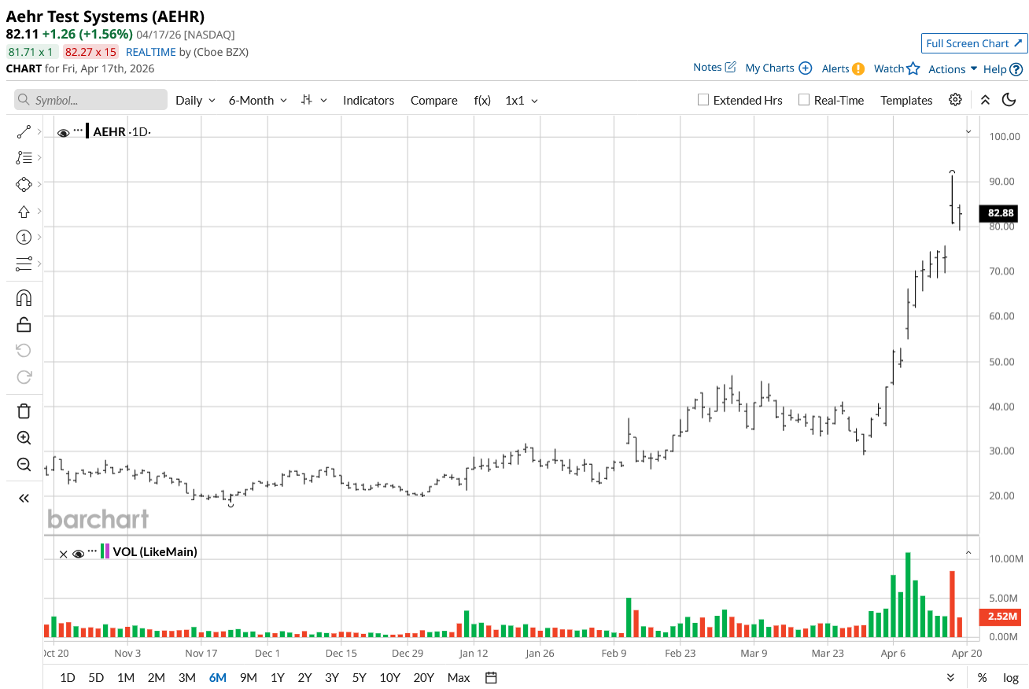Toggle the drawing lock padlock

click(x=24, y=324)
